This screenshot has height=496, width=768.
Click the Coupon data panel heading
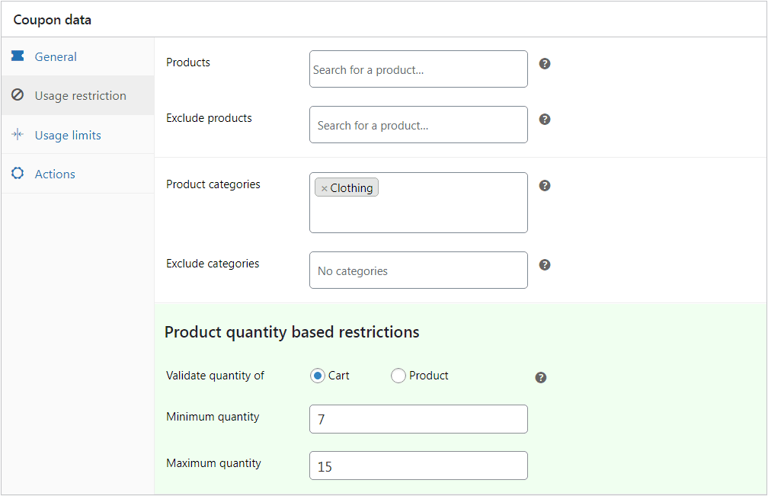(x=52, y=20)
